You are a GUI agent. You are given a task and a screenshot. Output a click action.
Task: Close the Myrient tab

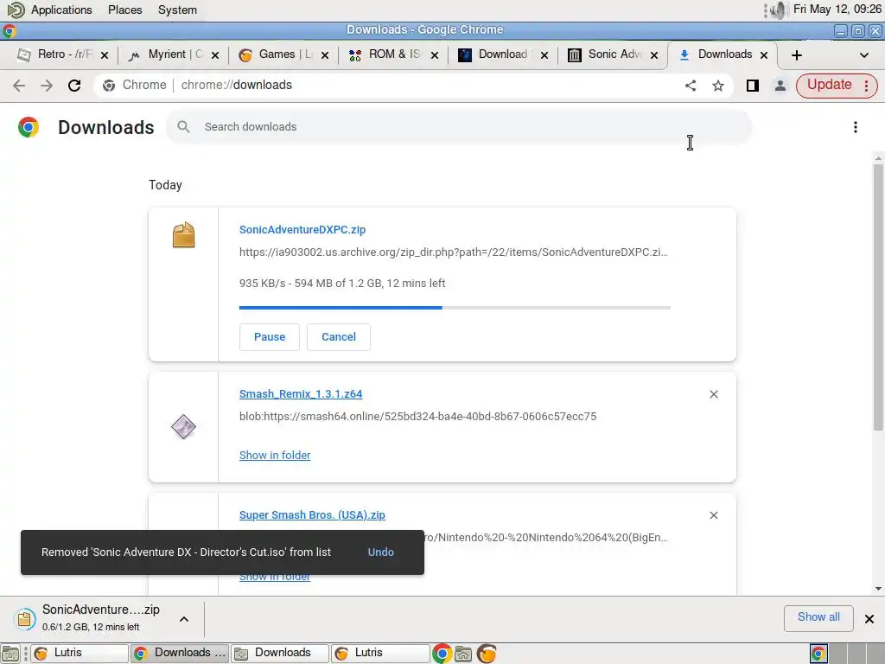[215, 55]
